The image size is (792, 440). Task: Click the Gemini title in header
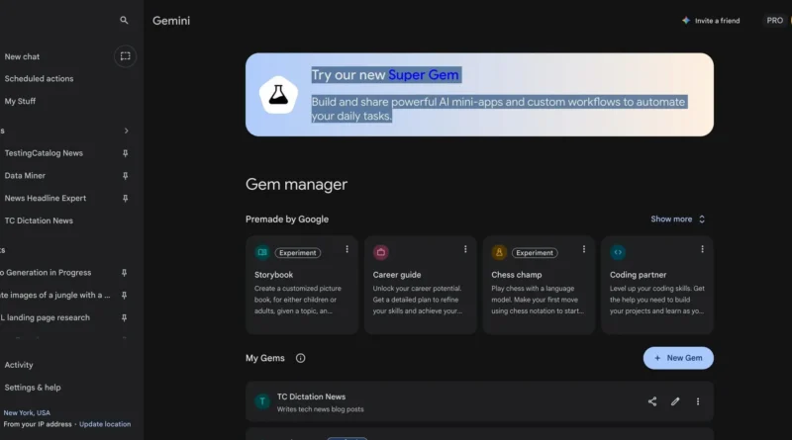click(171, 21)
